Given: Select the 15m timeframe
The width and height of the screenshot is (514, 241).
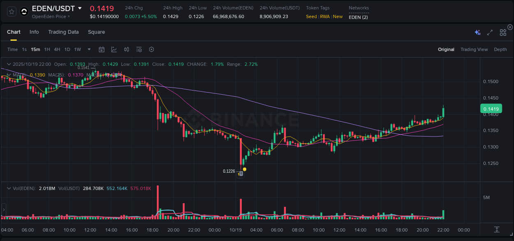Looking at the screenshot, I should (x=35, y=49).
